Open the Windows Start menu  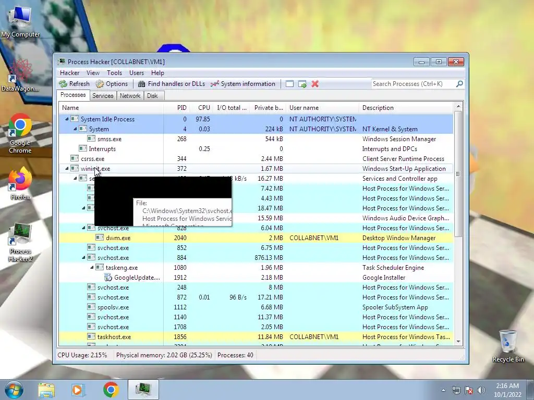(x=14, y=390)
